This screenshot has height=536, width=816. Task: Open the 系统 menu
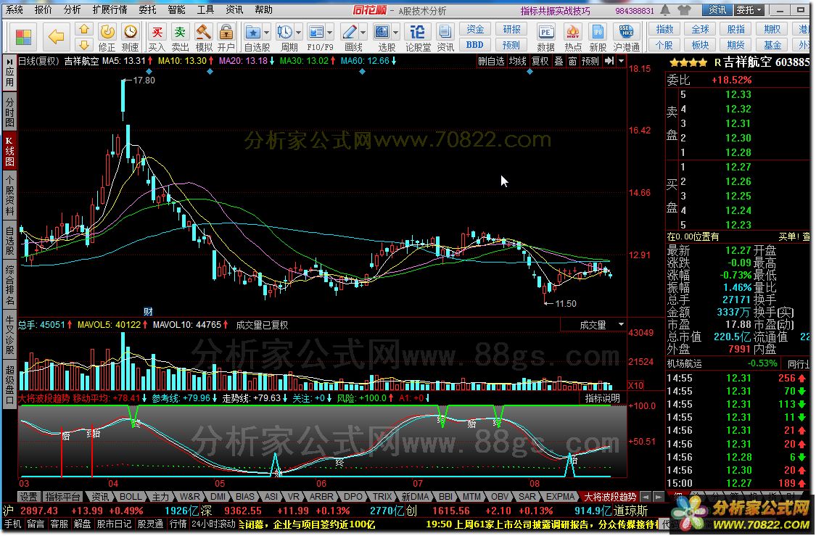coord(14,9)
